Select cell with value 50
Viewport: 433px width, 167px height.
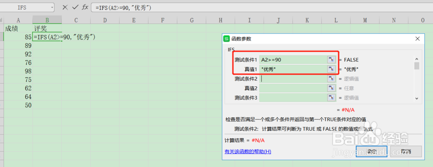(x=18, y=105)
